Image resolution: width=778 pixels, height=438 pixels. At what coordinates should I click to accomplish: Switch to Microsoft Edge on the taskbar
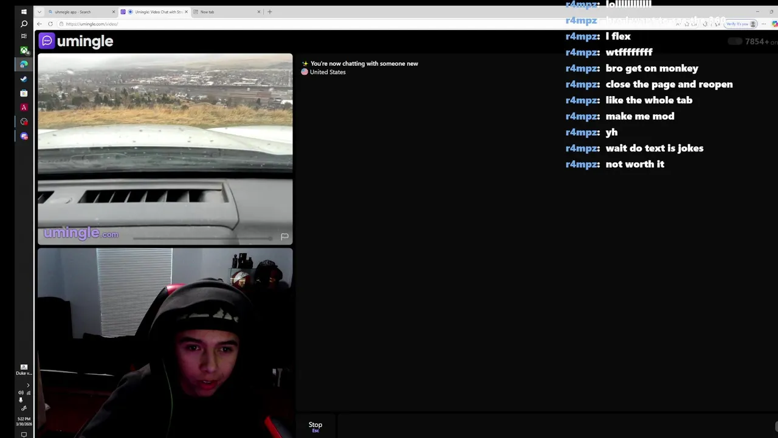coord(24,64)
